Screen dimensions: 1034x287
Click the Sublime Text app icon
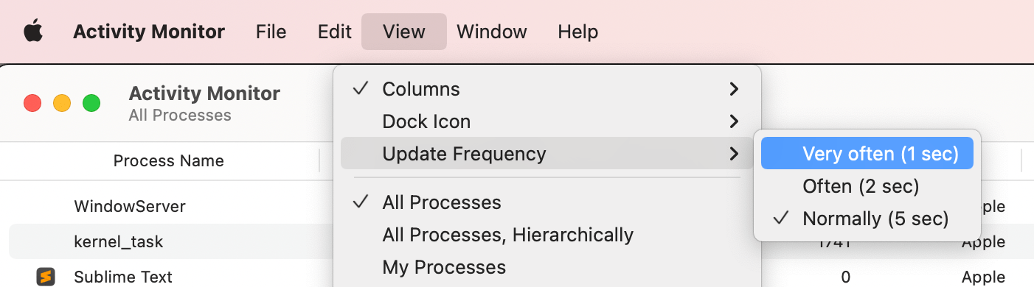46,277
